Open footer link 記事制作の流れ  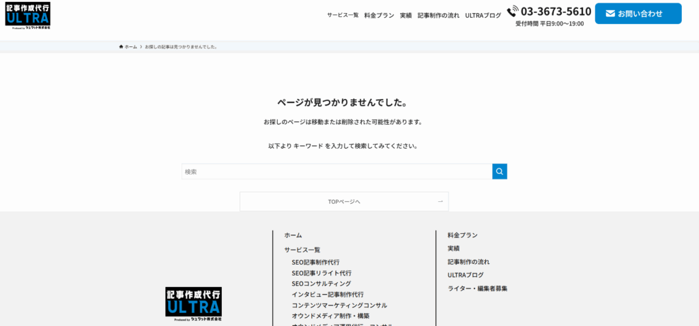tap(468, 261)
